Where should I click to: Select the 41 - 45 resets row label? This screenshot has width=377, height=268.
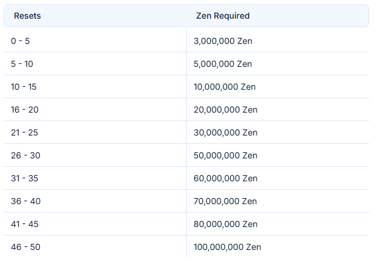click(25, 224)
